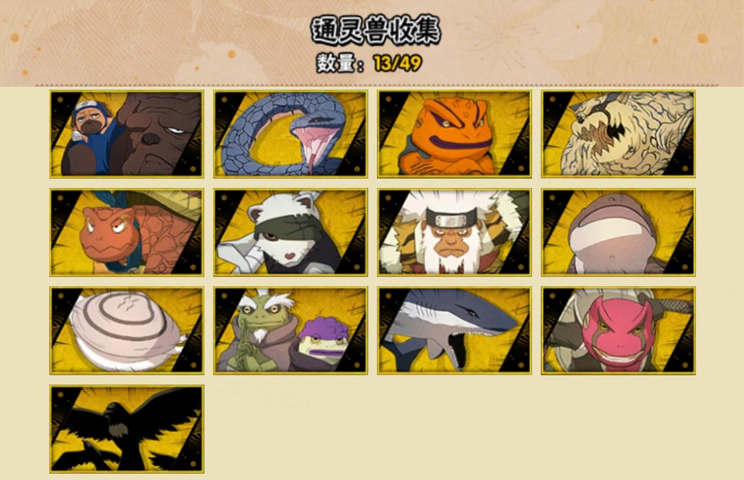Select the two elder sage toads card
This screenshot has width=744, height=480.
point(290,330)
